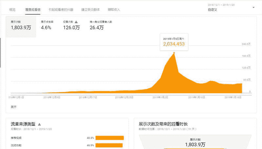Select the 唯一身份观看者人数 metric card
The width and height of the screenshot is (262, 149).
click(101, 26)
